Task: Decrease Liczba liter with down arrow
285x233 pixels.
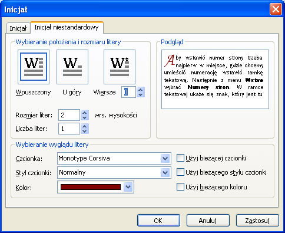Action: coord(85,132)
